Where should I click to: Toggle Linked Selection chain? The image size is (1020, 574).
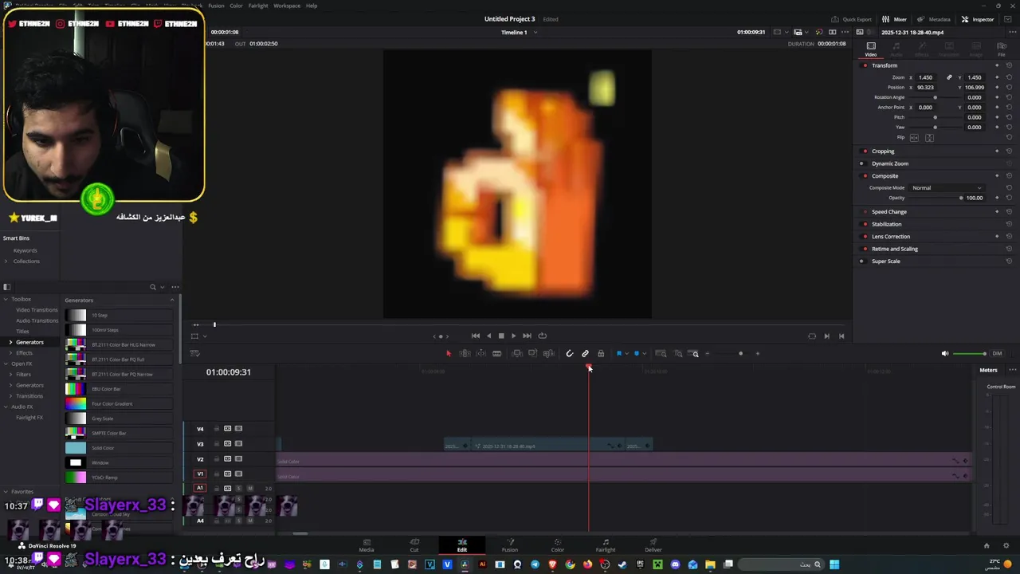point(585,353)
